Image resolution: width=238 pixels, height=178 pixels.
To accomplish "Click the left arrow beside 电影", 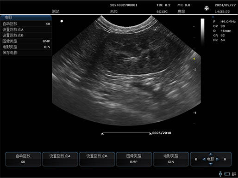I will coord(204,159).
